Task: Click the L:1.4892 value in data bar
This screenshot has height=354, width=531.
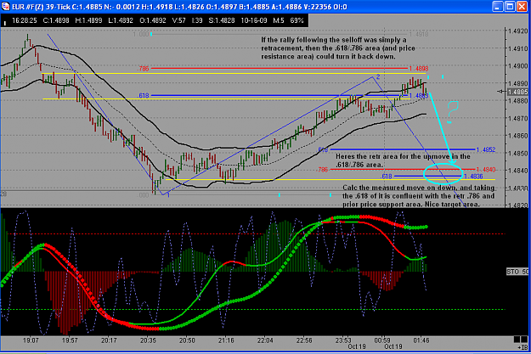Action: pyautogui.click(x=121, y=20)
